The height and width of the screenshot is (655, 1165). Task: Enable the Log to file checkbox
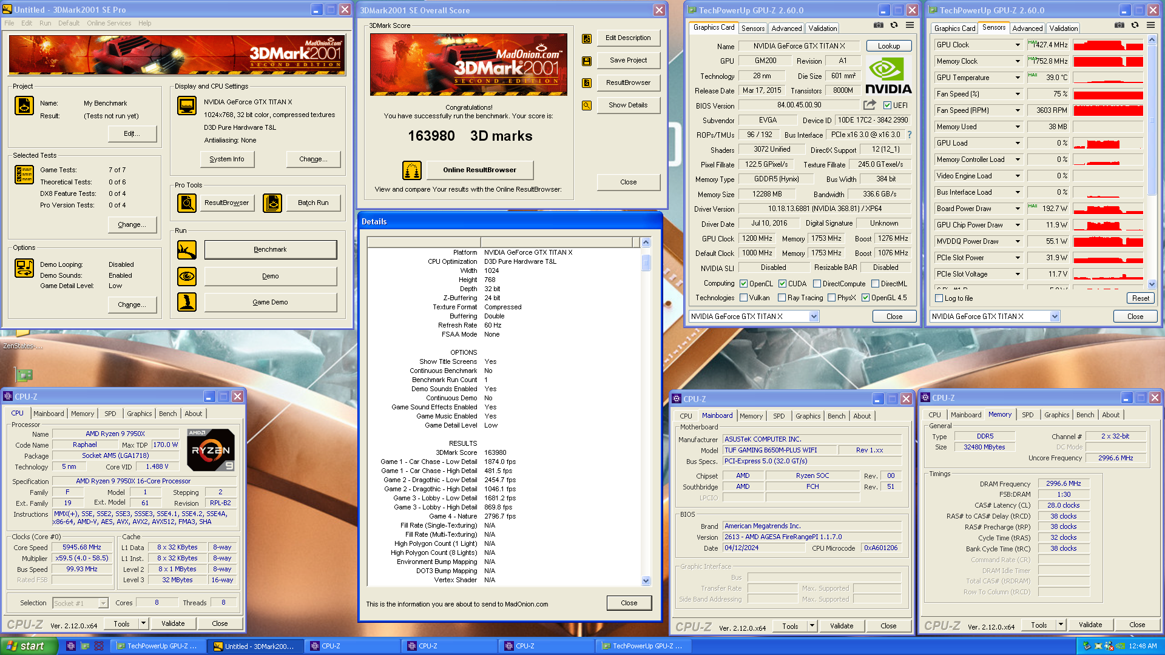(939, 298)
